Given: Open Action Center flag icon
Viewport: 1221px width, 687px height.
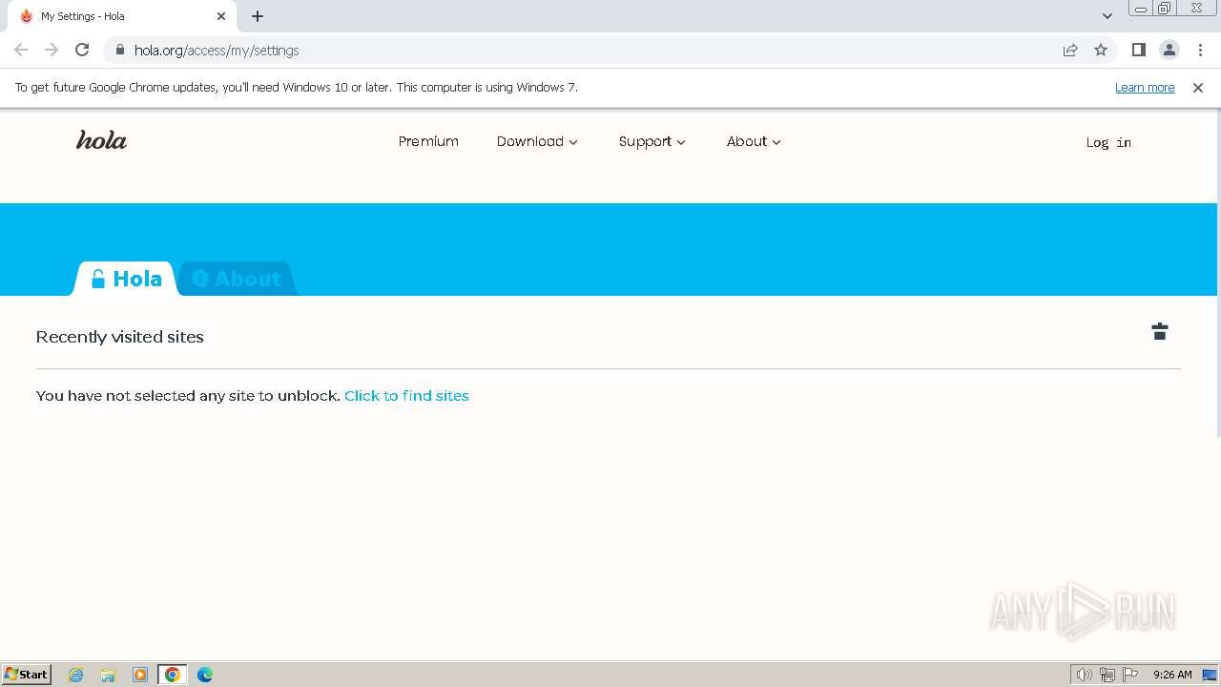Looking at the screenshot, I should coord(1130,675).
